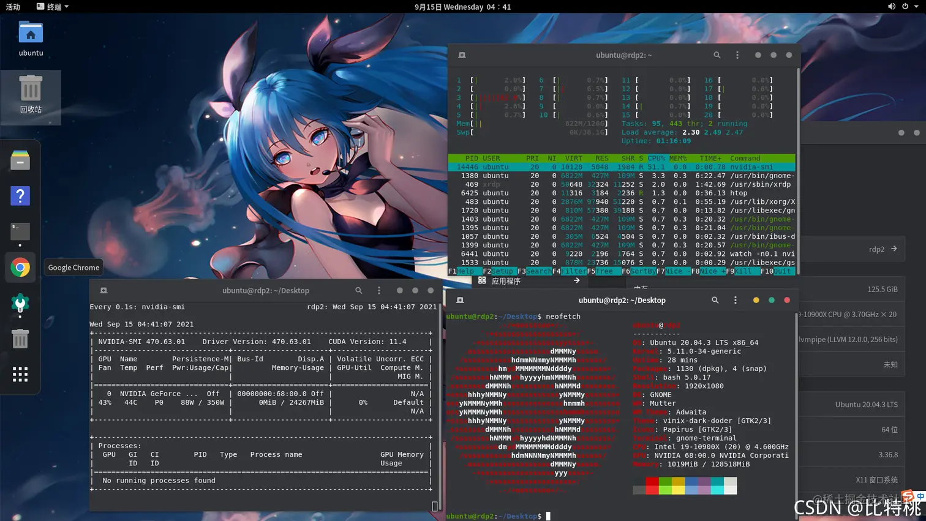This screenshot has width=926, height=521.
Task: Click F7 Nice - in htop
Action: [674, 271]
